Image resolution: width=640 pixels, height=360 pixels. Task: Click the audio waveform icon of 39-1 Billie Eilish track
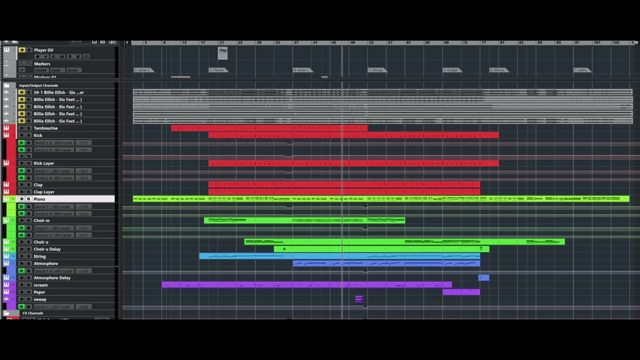click(6, 92)
